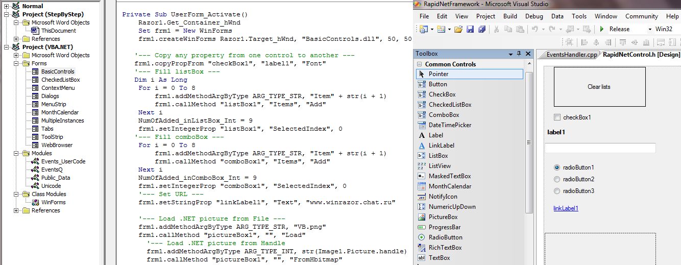Select radioButton3 in the designer

(x=557, y=191)
